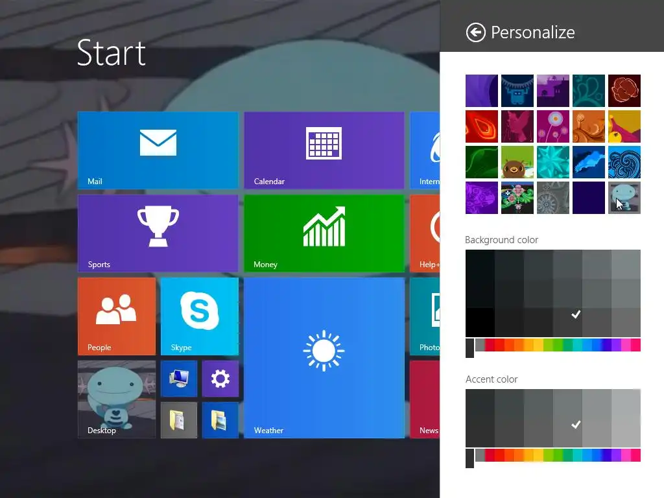Choose the teal star flower background thumbnail

pyautogui.click(x=552, y=162)
